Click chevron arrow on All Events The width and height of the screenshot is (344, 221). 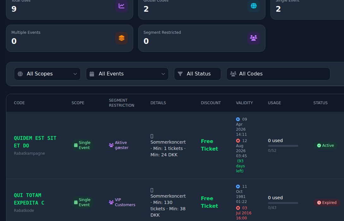(163, 74)
